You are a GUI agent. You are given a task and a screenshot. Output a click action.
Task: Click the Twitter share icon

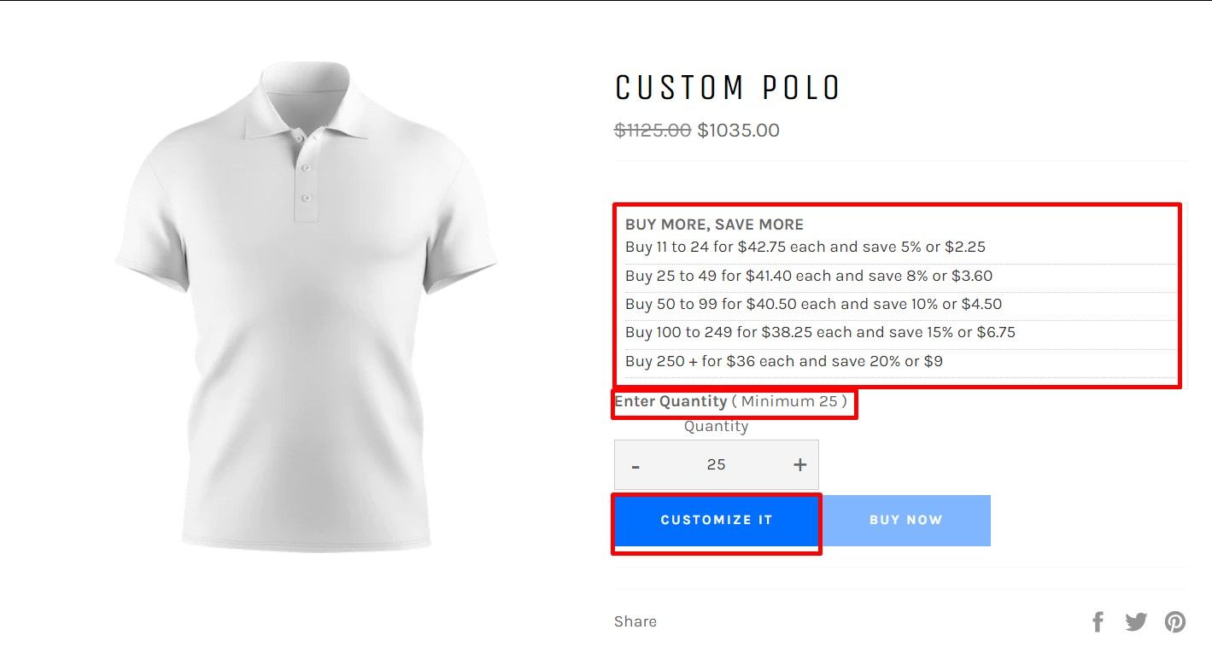click(1136, 622)
